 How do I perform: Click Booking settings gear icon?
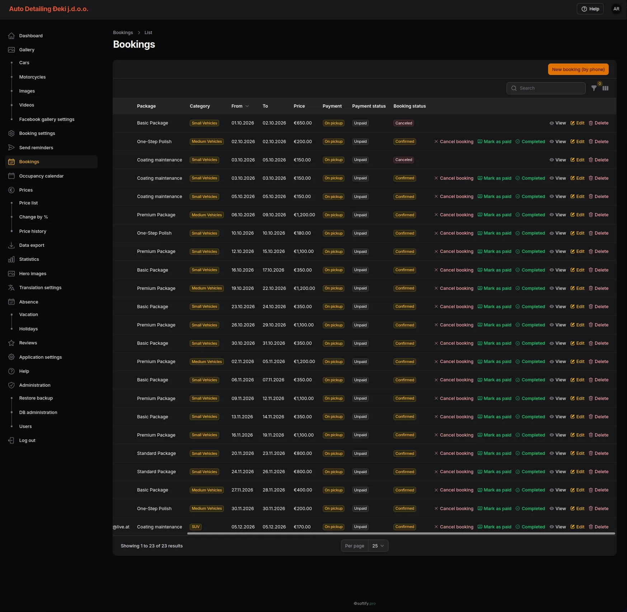pyautogui.click(x=11, y=133)
